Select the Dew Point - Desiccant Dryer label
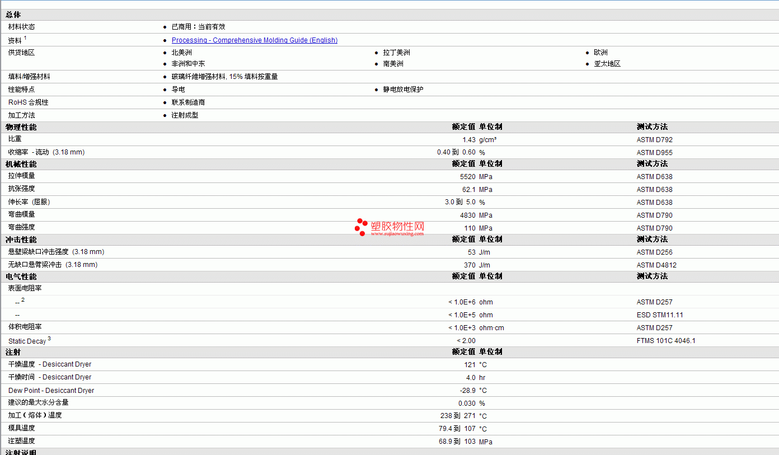This screenshot has height=455, width=779. tap(51, 391)
